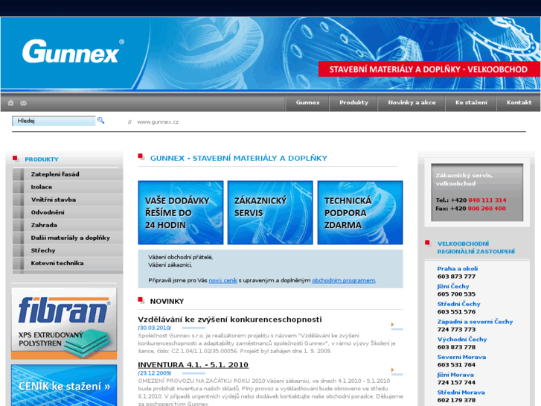
Task: Select Střechy category
Action: coord(68,250)
